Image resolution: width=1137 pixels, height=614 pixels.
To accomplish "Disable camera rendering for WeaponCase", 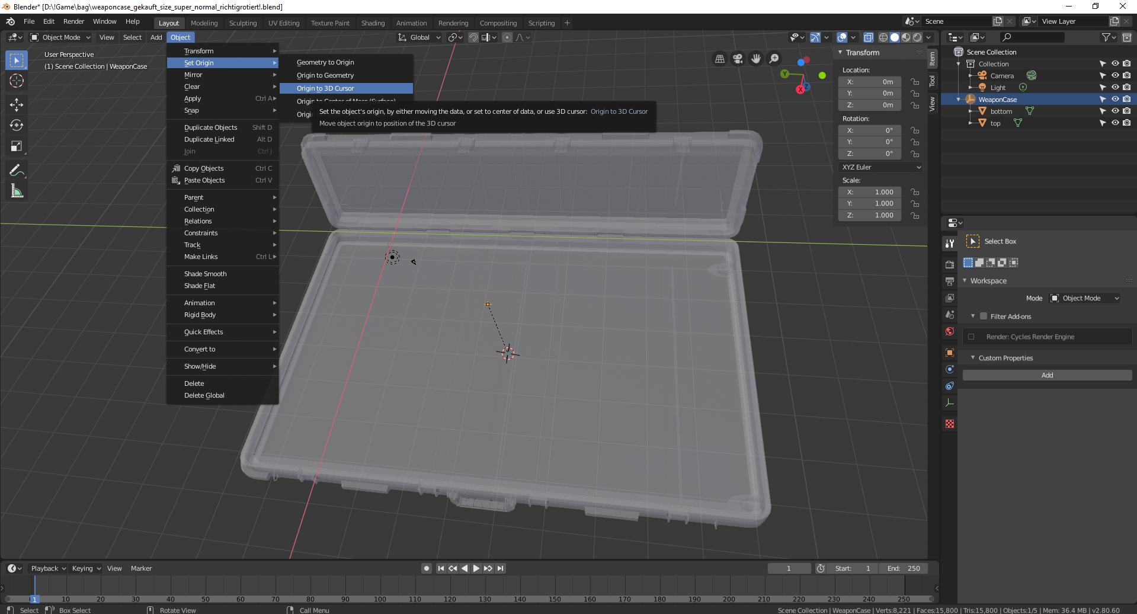I will click(x=1126, y=100).
